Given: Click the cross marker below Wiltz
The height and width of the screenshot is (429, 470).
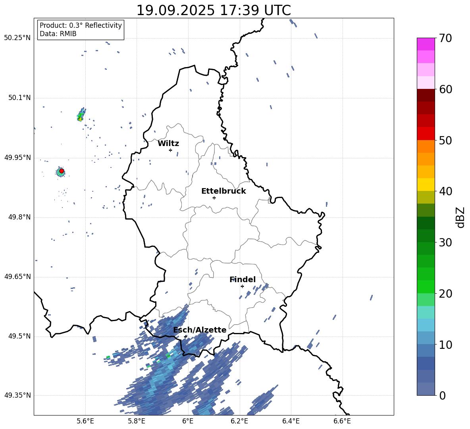Looking at the screenshot, I should pyautogui.click(x=171, y=150).
